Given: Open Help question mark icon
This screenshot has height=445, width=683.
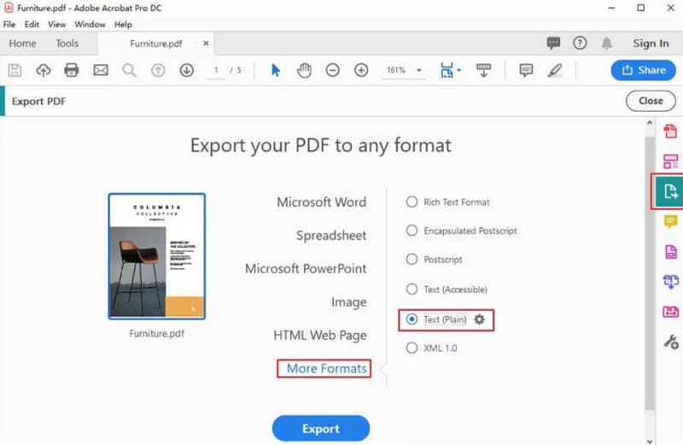Looking at the screenshot, I should [x=580, y=44].
